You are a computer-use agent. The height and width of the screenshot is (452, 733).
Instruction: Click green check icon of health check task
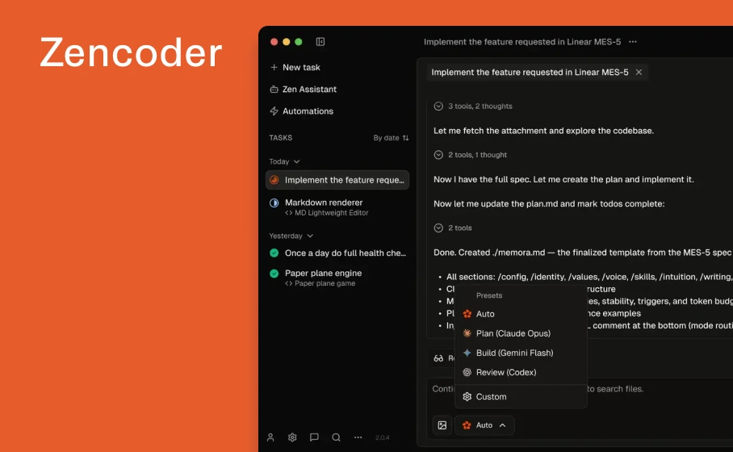(274, 253)
